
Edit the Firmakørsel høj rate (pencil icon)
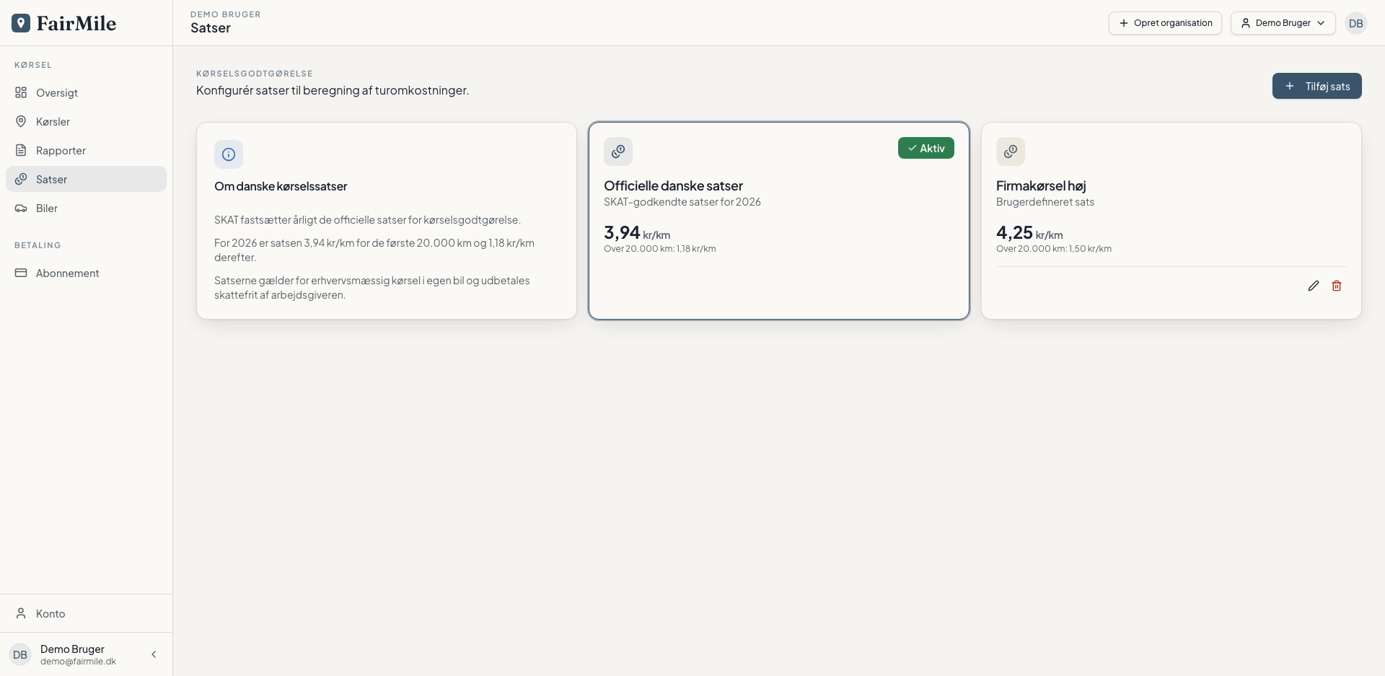pyautogui.click(x=1314, y=286)
